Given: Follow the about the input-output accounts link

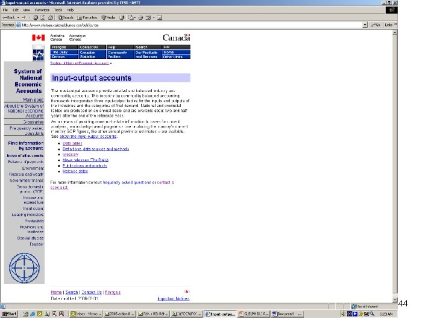Looking at the screenshot, I should point(88,137).
